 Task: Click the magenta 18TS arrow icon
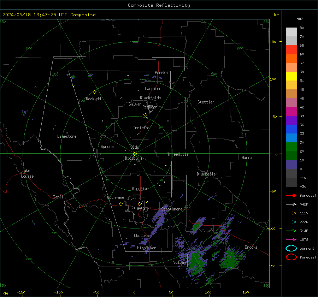291,240
